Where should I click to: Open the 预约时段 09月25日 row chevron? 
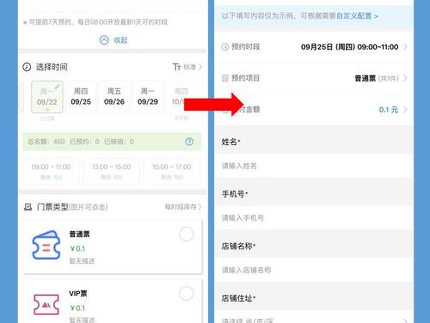tap(405, 47)
